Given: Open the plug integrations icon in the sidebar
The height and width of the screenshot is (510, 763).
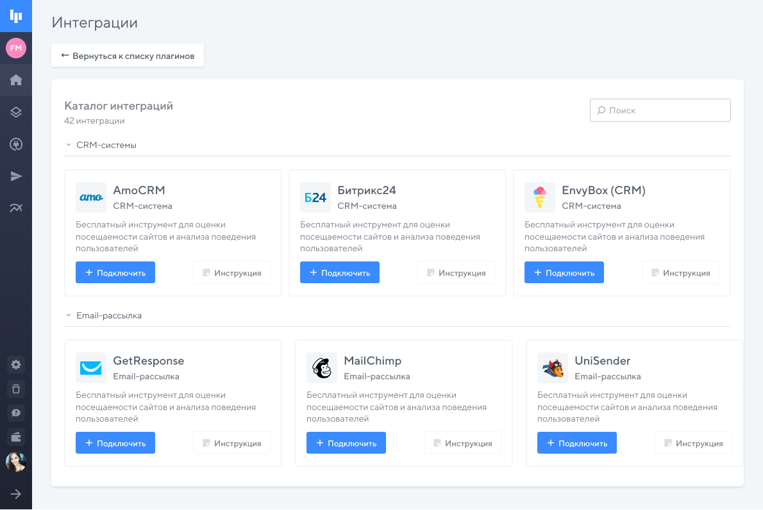Looking at the screenshot, I should (x=16, y=144).
